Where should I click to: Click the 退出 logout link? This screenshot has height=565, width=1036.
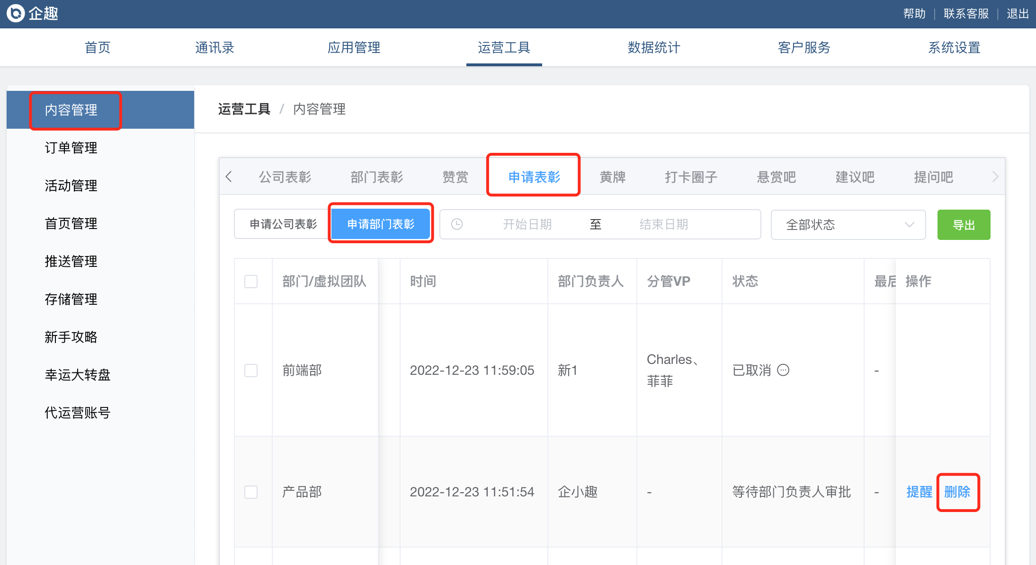pos(1018,13)
